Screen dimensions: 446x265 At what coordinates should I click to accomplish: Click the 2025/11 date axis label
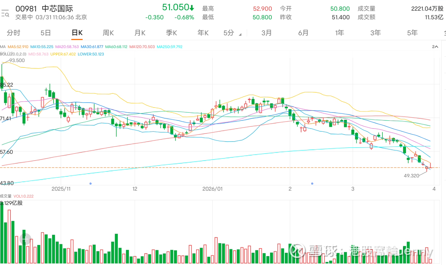61,189
